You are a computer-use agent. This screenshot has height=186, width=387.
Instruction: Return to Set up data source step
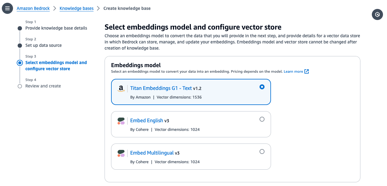(44, 45)
